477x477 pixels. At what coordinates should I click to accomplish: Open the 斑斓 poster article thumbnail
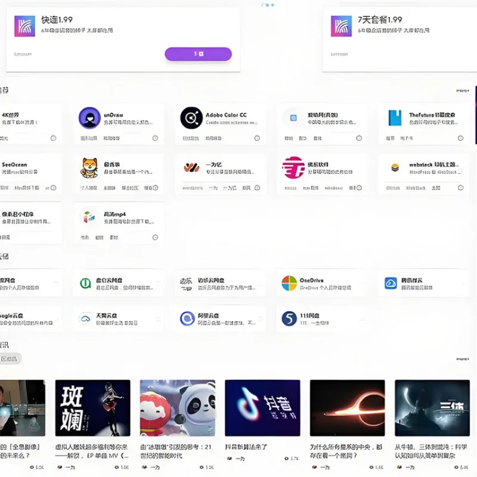point(93,408)
